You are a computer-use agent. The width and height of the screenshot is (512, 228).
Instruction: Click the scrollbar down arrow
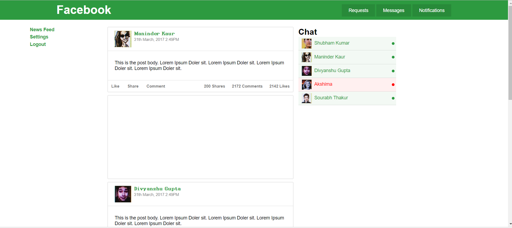pyautogui.click(x=510, y=224)
